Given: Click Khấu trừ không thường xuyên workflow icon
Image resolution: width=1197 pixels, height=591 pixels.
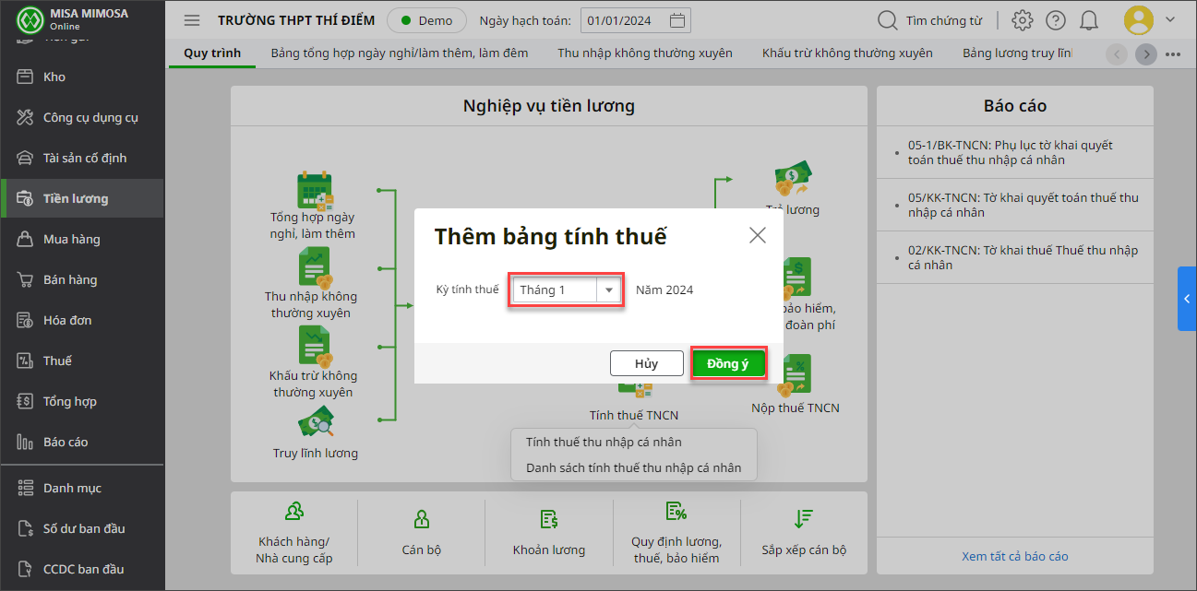Looking at the screenshot, I should pos(315,348).
